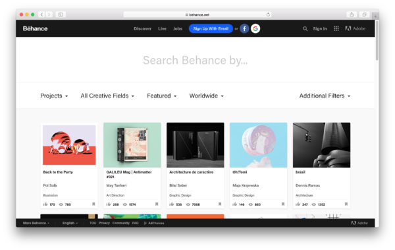Screen dimensions: 395x250
Task: Open the More Behance footer menu
Action: 36,223
